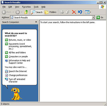The width and height of the screenshot is (107, 106).
Task: Click the Windows flag logo
Action: 102,7
